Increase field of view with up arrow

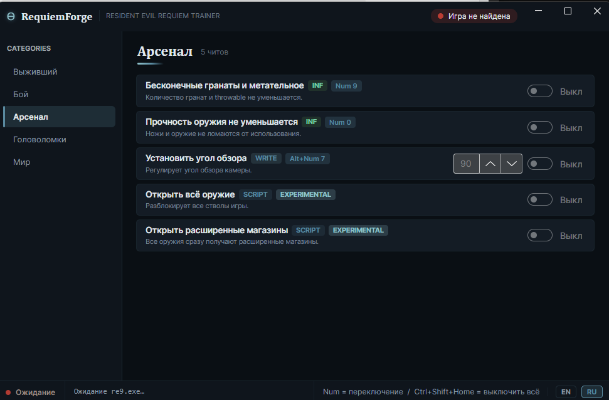click(x=490, y=164)
